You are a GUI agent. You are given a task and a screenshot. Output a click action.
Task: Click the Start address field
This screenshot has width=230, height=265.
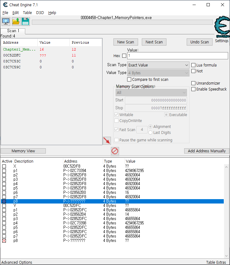coord(156,100)
